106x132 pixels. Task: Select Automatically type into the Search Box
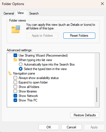pos(21,64)
